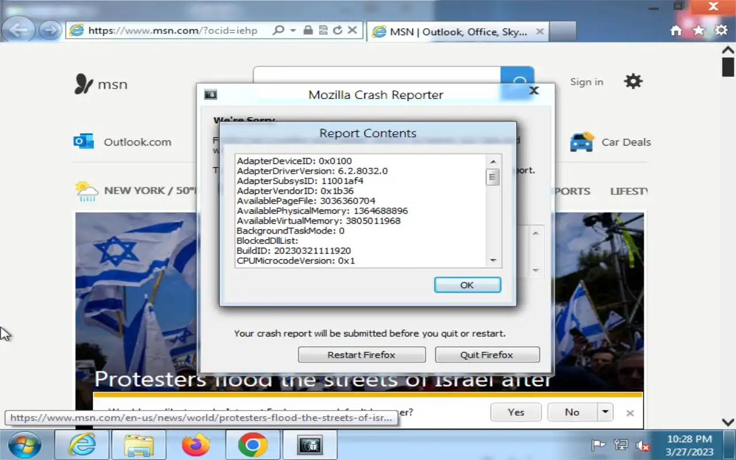Click the IE address bar URL

(x=172, y=30)
